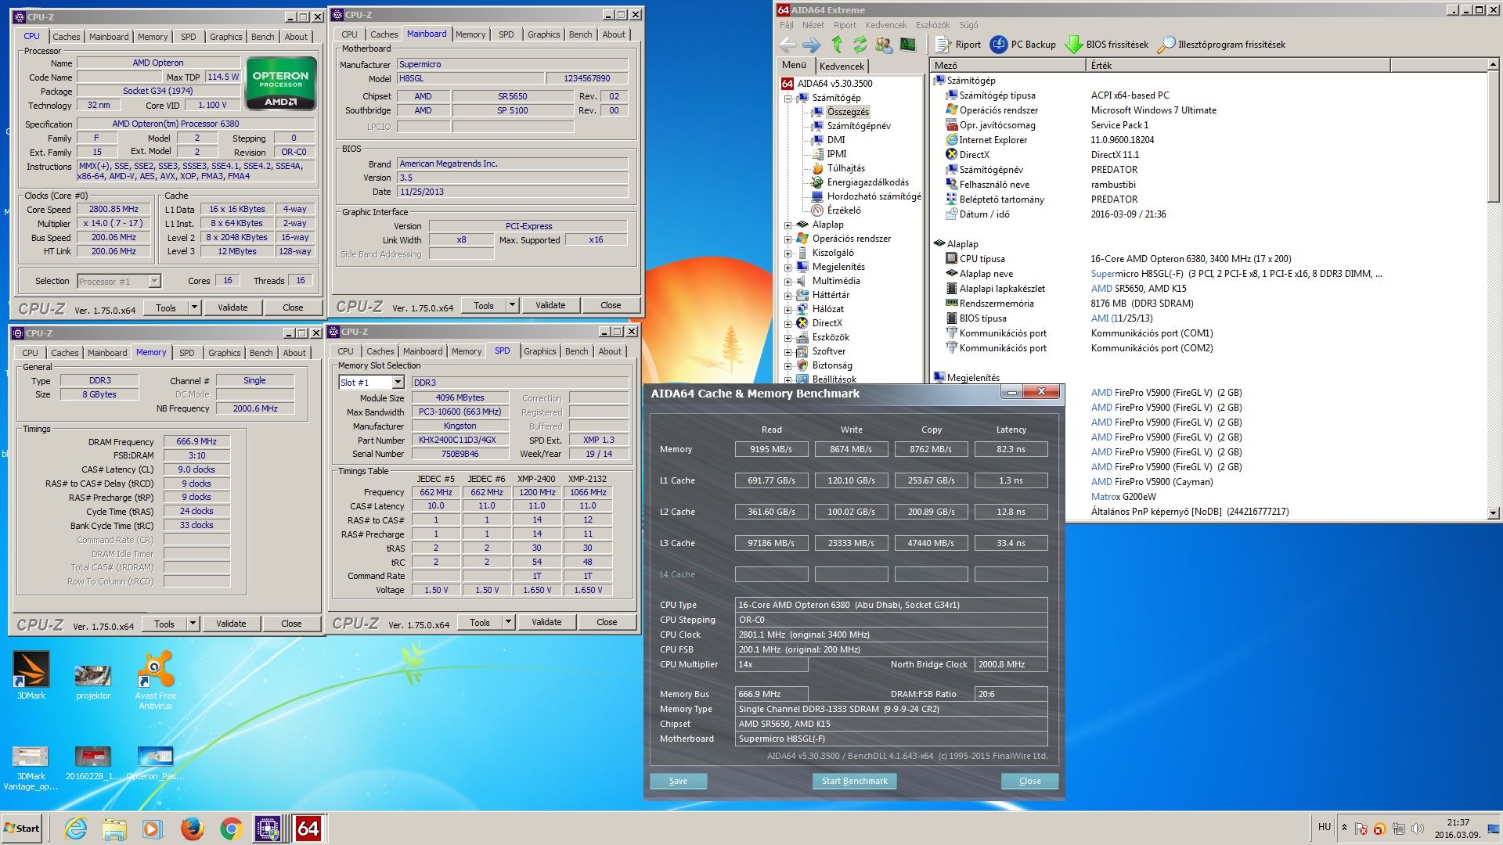The width and height of the screenshot is (1503, 845).
Task: Show hidden system tray icons
Action: 1345,828
